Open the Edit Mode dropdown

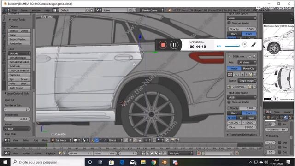(x=61, y=140)
